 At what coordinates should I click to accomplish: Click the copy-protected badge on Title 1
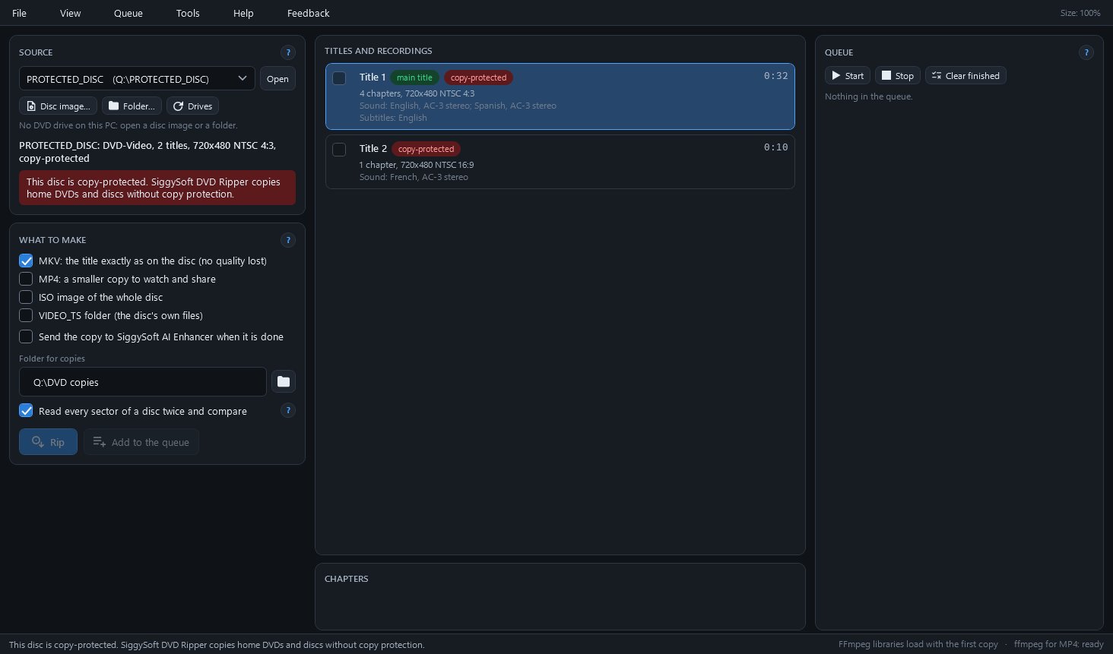[x=479, y=77]
